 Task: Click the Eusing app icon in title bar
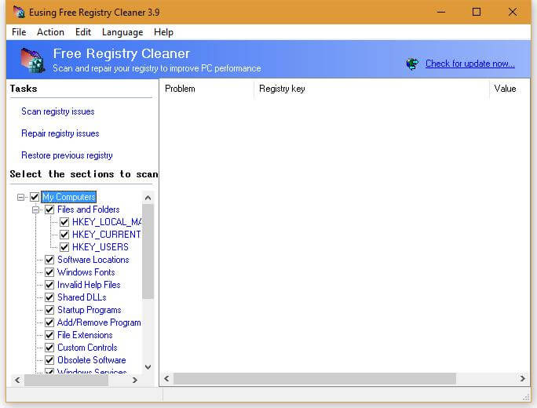click(19, 12)
